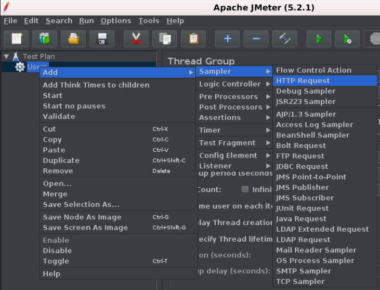380x290 pixels.
Task: Select JMS Publisher
Action: click(x=325, y=187)
